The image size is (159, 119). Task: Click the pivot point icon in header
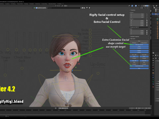tap(63, 6)
